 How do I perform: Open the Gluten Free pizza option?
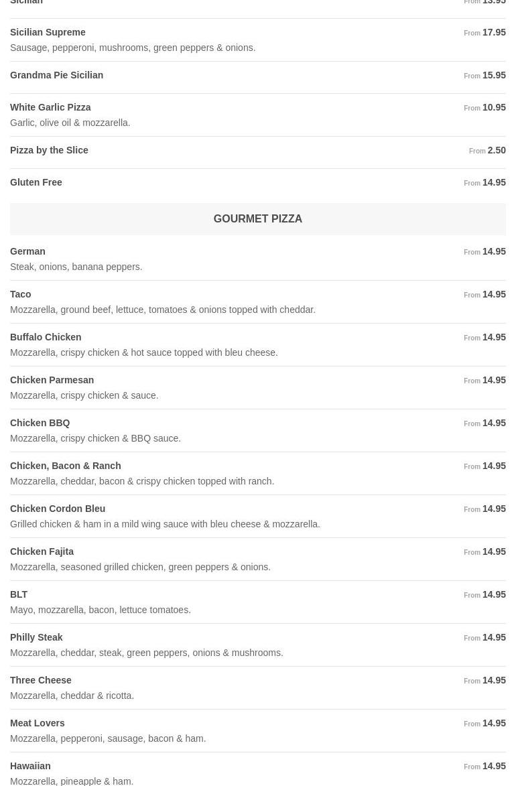click(36, 182)
